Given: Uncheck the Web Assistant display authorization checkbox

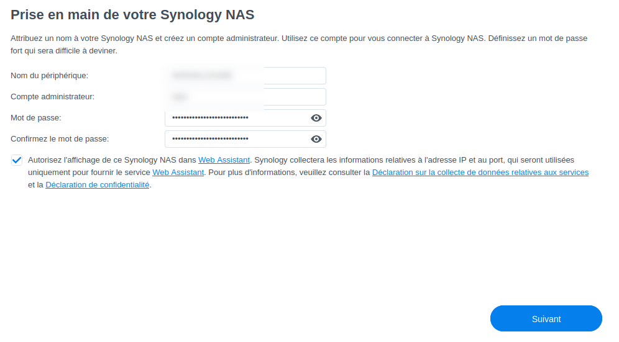Looking at the screenshot, I should pos(17,160).
